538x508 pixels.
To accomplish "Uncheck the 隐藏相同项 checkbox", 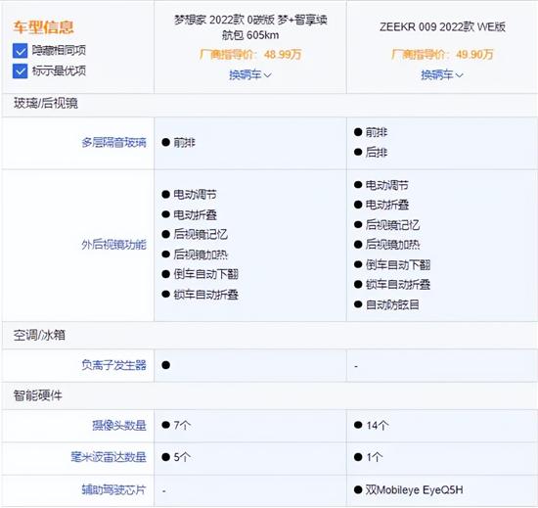I will [x=20, y=51].
